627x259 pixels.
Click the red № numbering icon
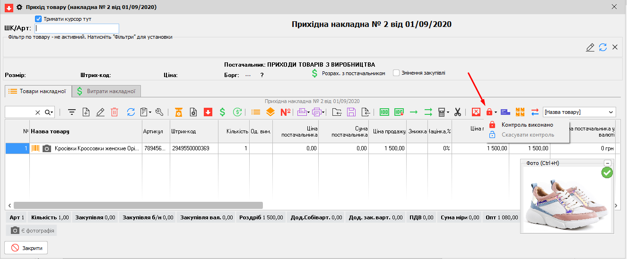coord(286,112)
